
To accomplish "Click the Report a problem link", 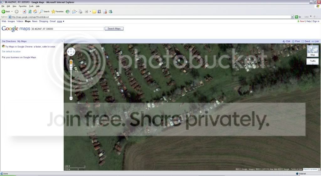I will tap(310, 169).
